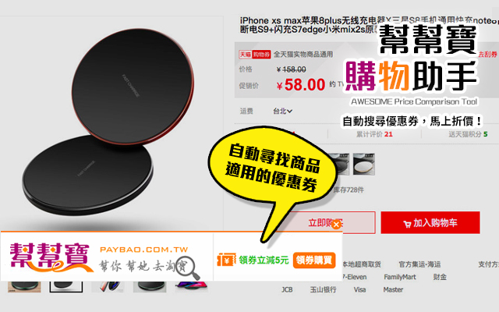Select the white charger color swatch
The height and width of the screenshot is (312, 499).
(364, 165)
